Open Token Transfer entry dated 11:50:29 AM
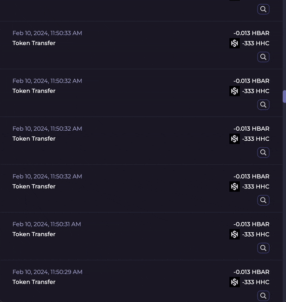This screenshot has width=286, height=302. [x=34, y=282]
